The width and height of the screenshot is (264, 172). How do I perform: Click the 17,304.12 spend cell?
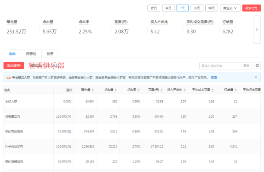pyautogui.click(x=157, y=147)
